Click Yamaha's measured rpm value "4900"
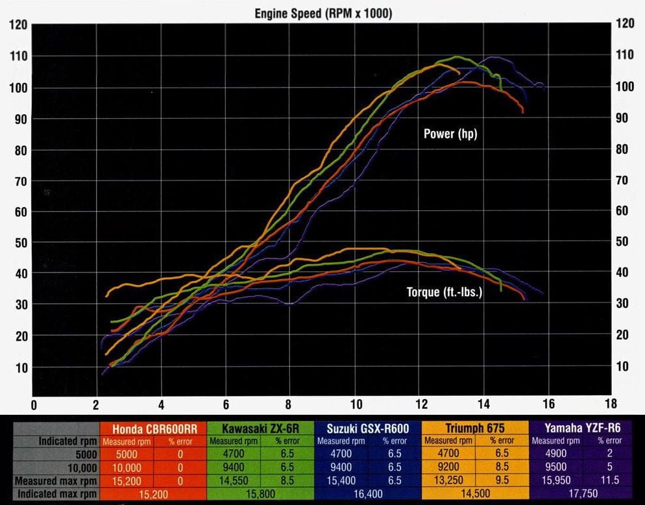This screenshot has height=505, width=645. click(555, 454)
